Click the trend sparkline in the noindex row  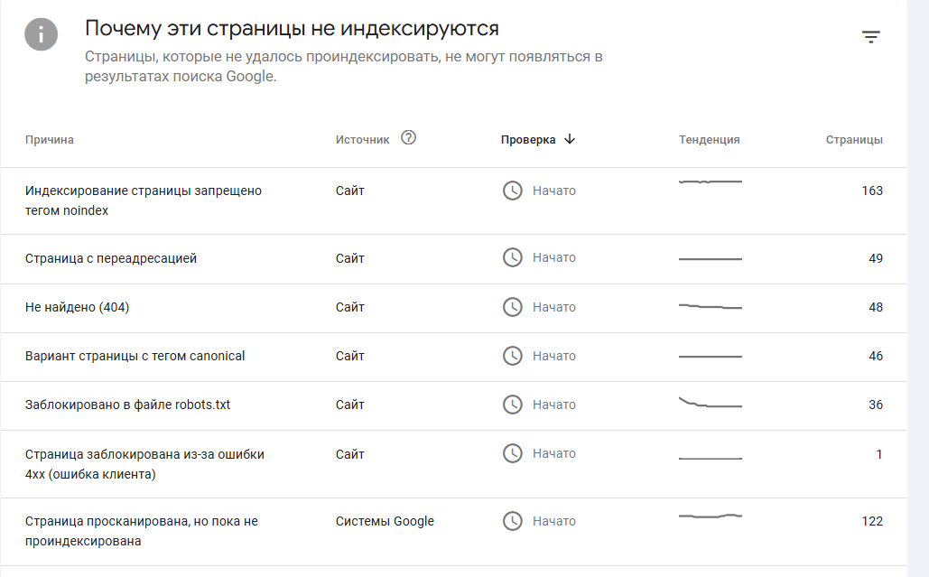coord(711,181)
